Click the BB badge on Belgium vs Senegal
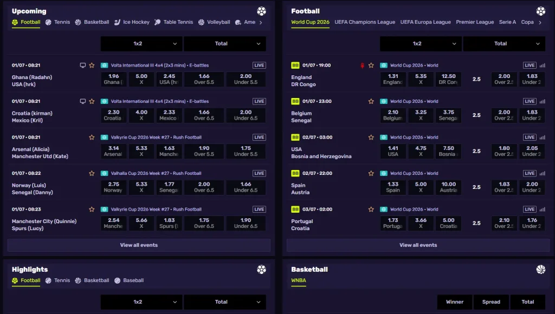The width and height of the screenshot is (555, 314). click(x=295, y=101)
